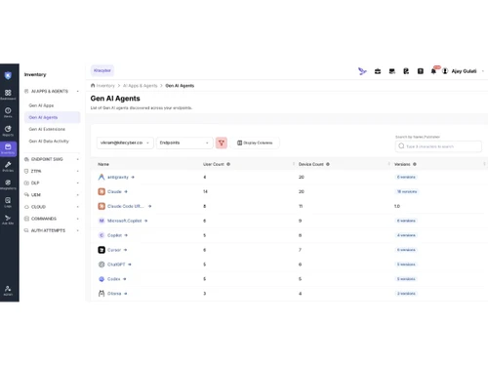Expand the UEM group

point(78,195)
